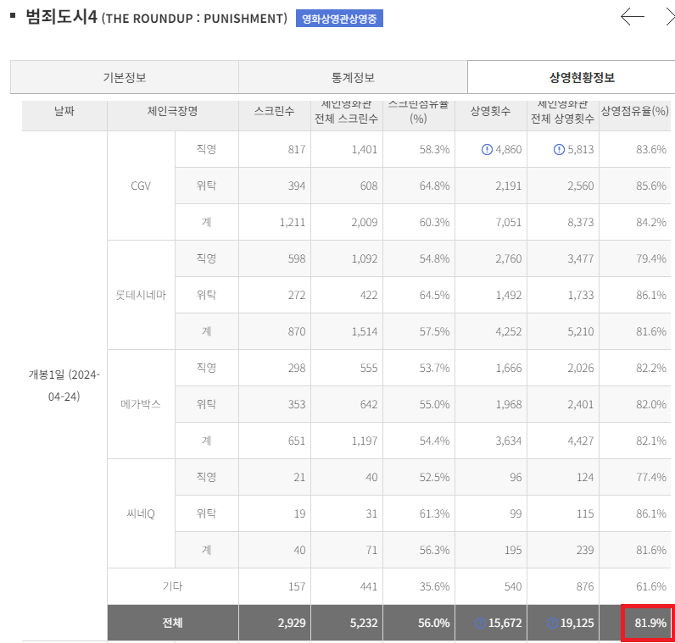
Task: Click the 영화상영관상영중 status badge
Action: (x=339, y=19)
